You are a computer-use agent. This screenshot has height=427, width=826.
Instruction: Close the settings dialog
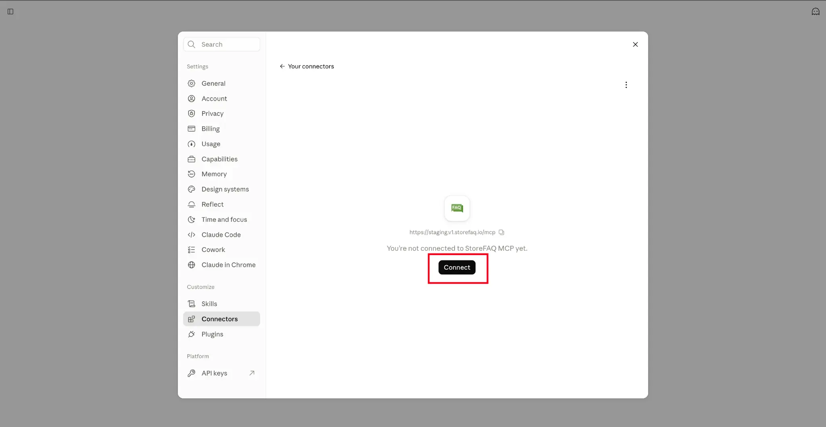(x=635, y=44)
